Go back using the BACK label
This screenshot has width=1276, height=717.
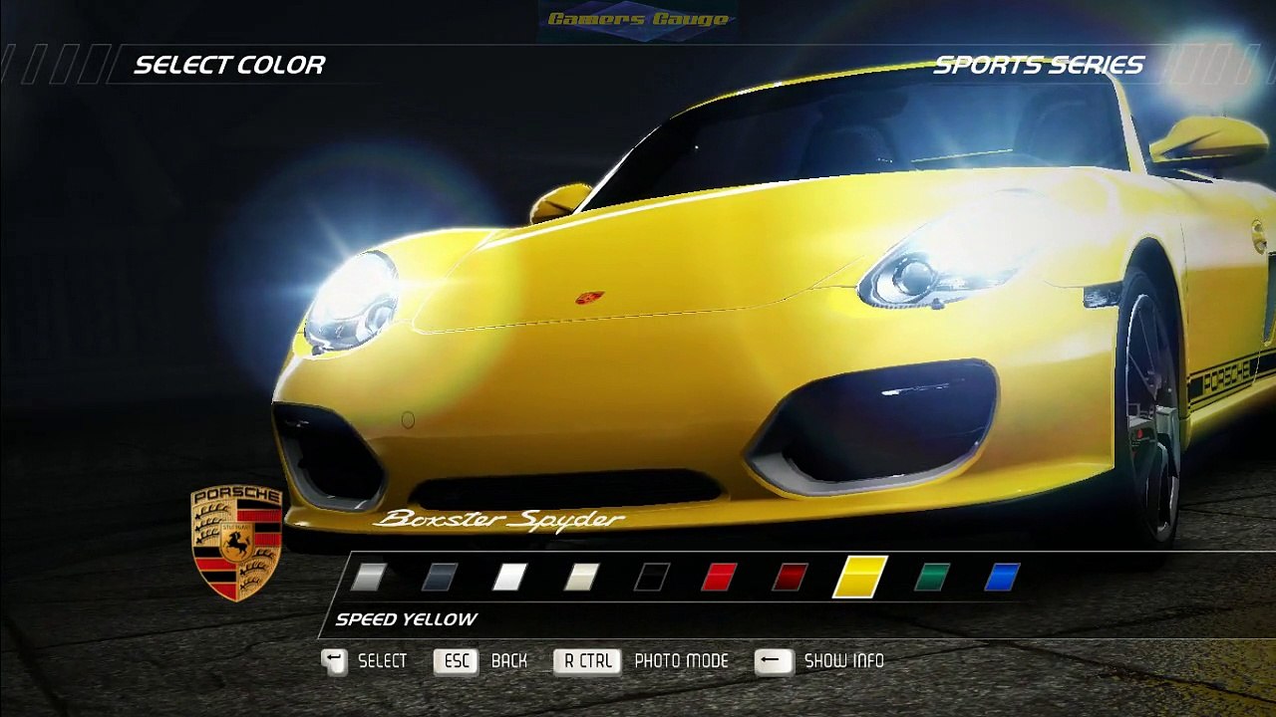tap(509, 661)
